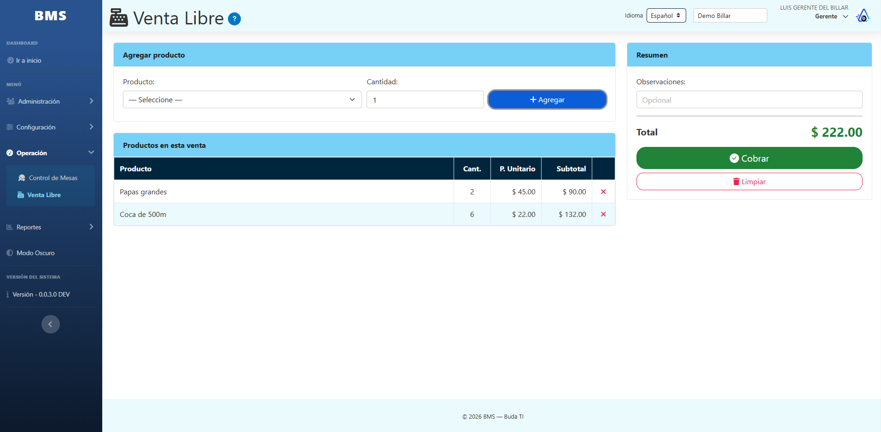Click the Producto column header
This screenshot has width=881, height=432.
click(284, 169)
